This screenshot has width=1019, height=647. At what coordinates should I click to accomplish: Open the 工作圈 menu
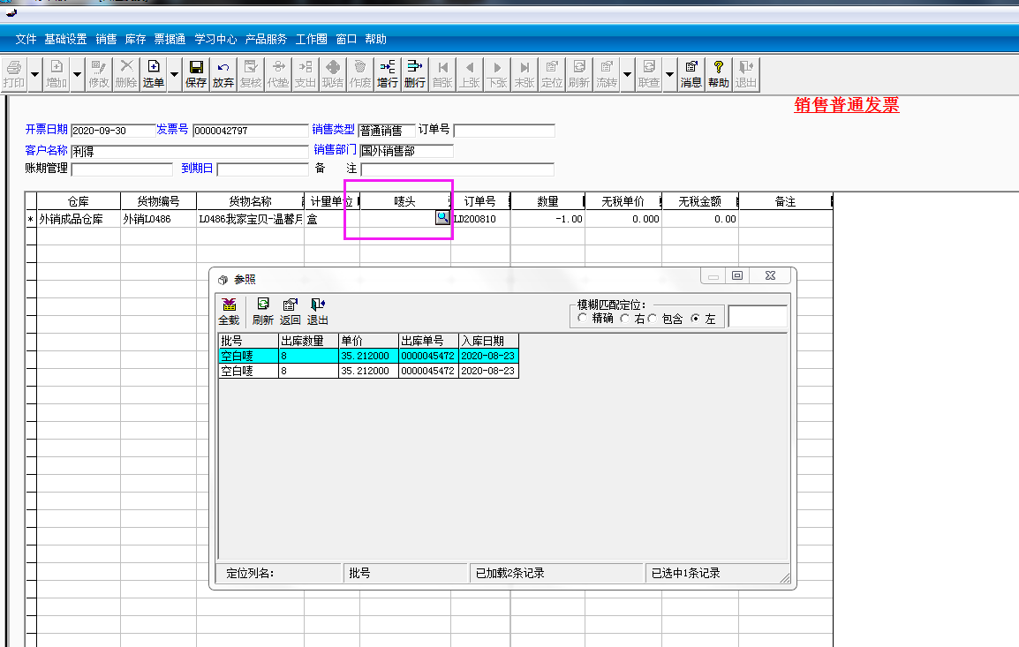tap(312, 39)
